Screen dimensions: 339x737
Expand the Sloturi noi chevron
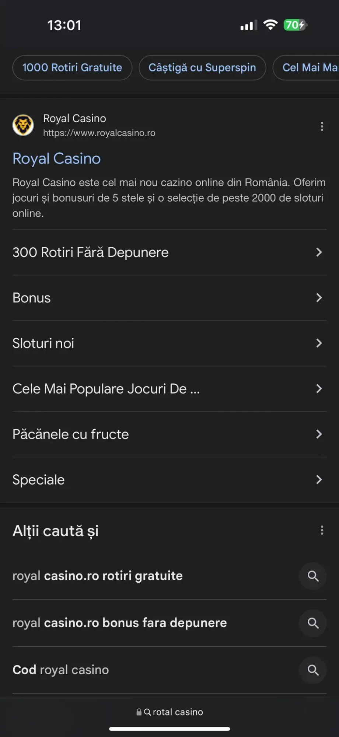pos(319,343)
